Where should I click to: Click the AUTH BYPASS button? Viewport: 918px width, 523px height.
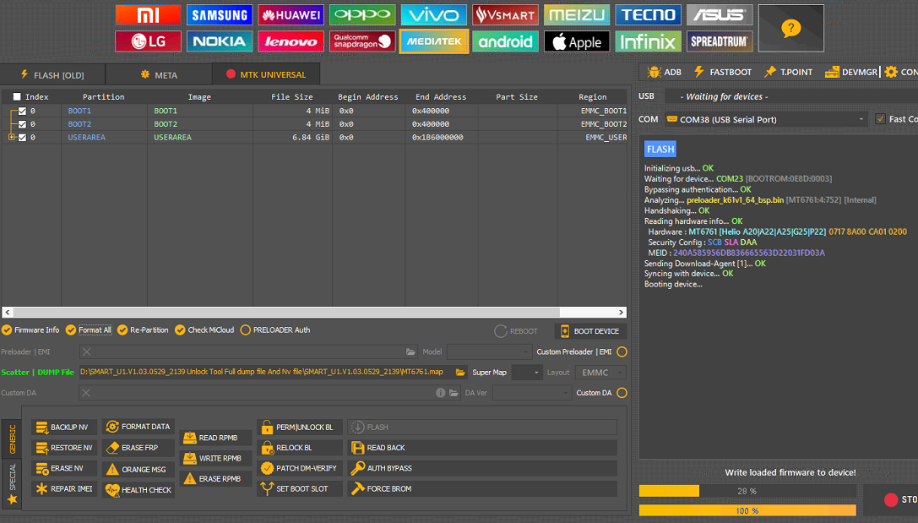point(482,469)
